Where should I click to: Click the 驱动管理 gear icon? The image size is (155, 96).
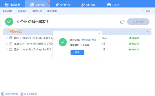coord(32,5)
